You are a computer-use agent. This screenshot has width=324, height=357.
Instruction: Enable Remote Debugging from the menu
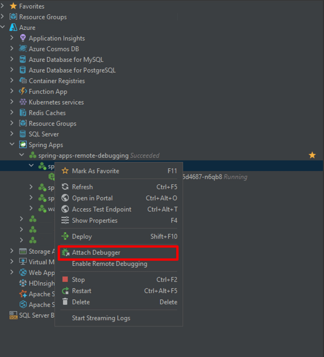(110, 264)
